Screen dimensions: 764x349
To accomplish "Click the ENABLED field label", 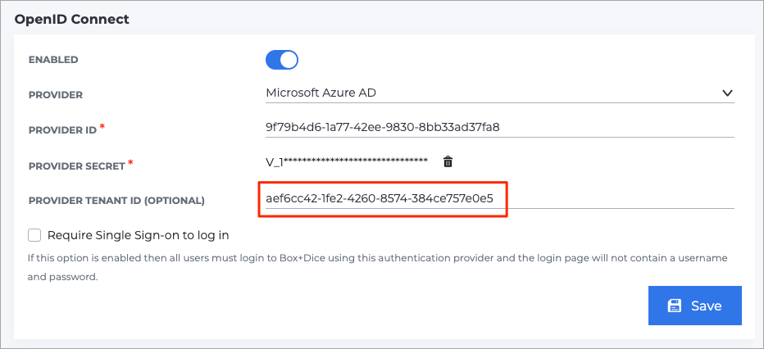I will tap(53, 60).
